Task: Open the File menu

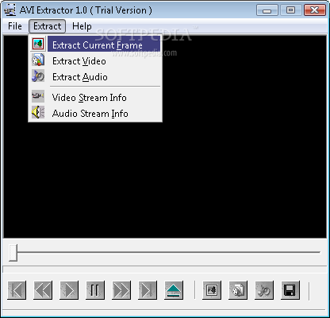Action: click(x=15, y=26)
